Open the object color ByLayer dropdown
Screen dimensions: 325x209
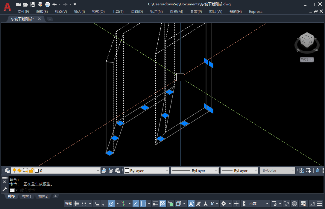pyautogui.click(x=146, y=170)
